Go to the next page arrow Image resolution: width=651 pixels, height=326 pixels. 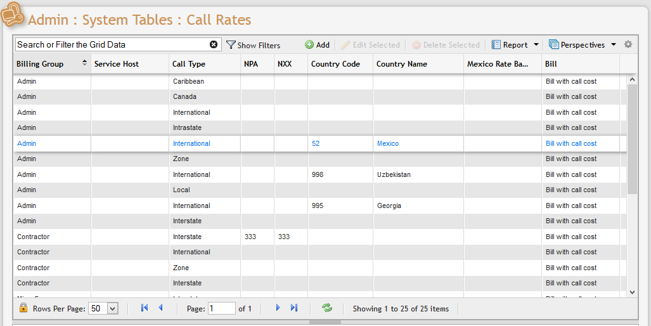pyautogui.click(x=278, y=308)
